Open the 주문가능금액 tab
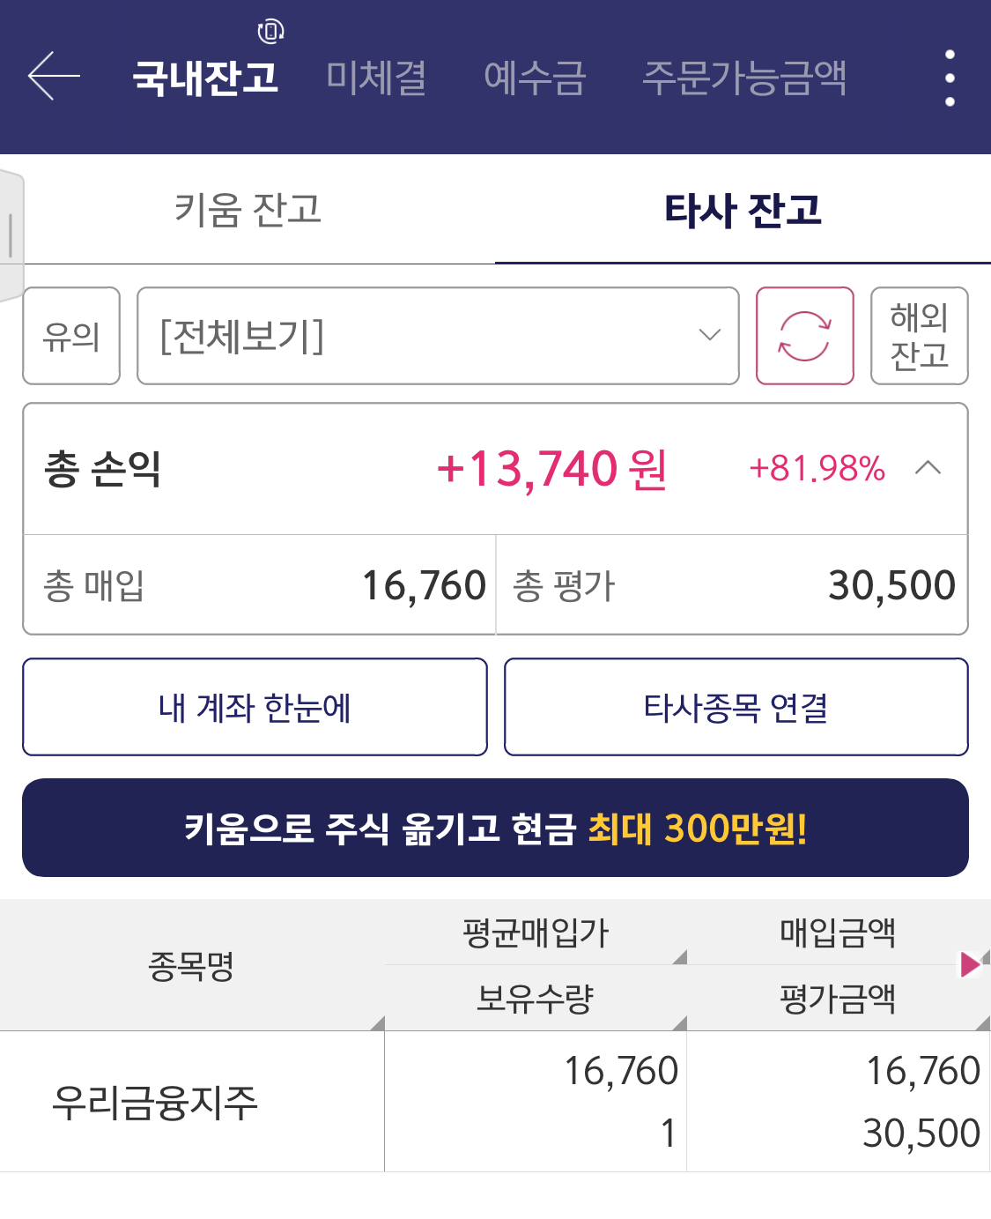Screen dimensions: 991x1219 pos(744,78)
